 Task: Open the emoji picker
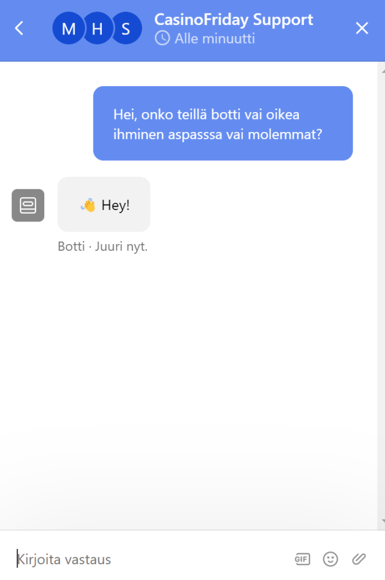[x=330, y=560]
